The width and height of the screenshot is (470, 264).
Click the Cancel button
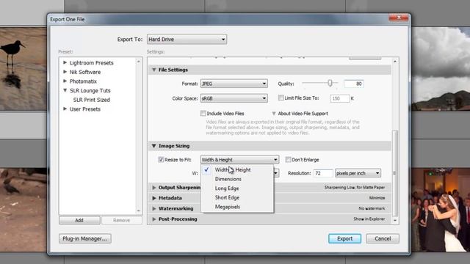click(383, 238)
